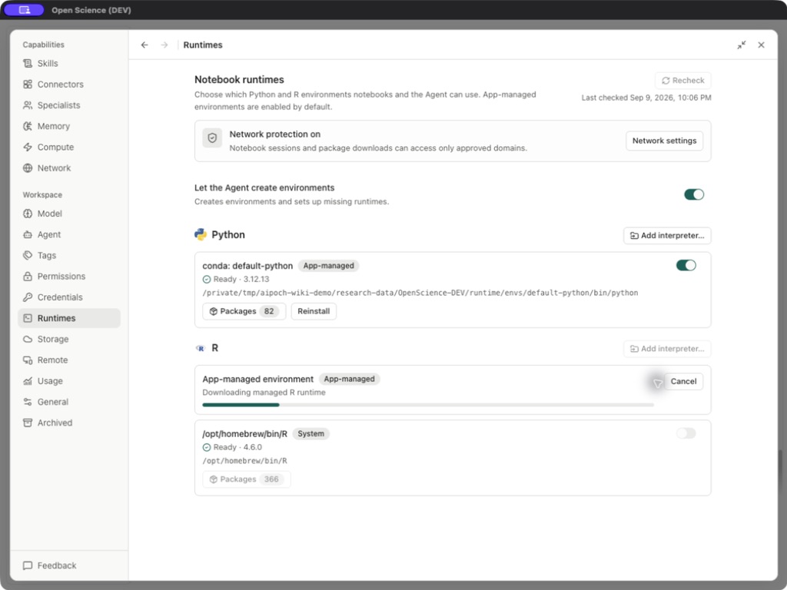787x590 pixels.
Task: Click the Usage chart icon
Action: [x=28, y=381]
